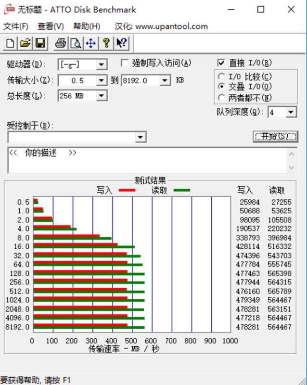This screenshot has width=307, height=385.
Task: Click the 1024.0 row label in chart
Action: [x=17, y=300]
